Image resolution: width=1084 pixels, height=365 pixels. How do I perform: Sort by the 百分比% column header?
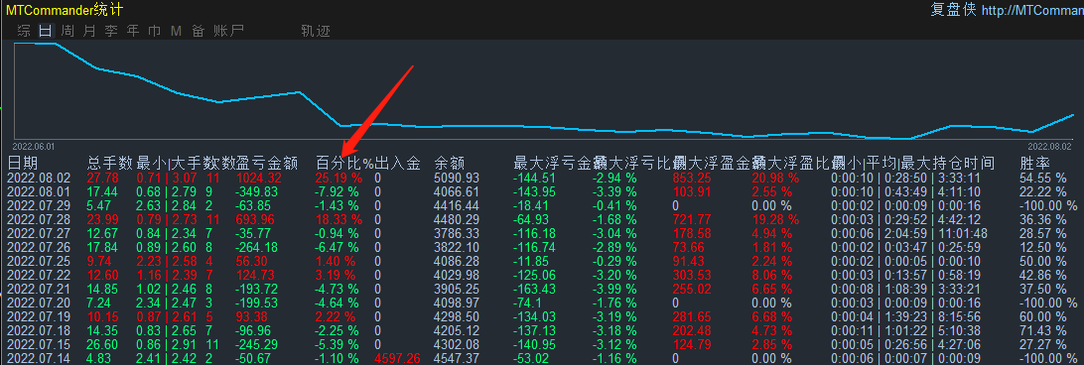click(x=344, y=163)
